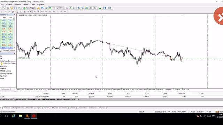
Task: Open the Вставка menu
Action: [9, 5]
